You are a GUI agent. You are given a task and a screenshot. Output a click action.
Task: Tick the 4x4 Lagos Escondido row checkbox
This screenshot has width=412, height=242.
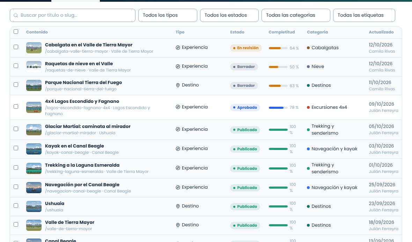[16, 107]
